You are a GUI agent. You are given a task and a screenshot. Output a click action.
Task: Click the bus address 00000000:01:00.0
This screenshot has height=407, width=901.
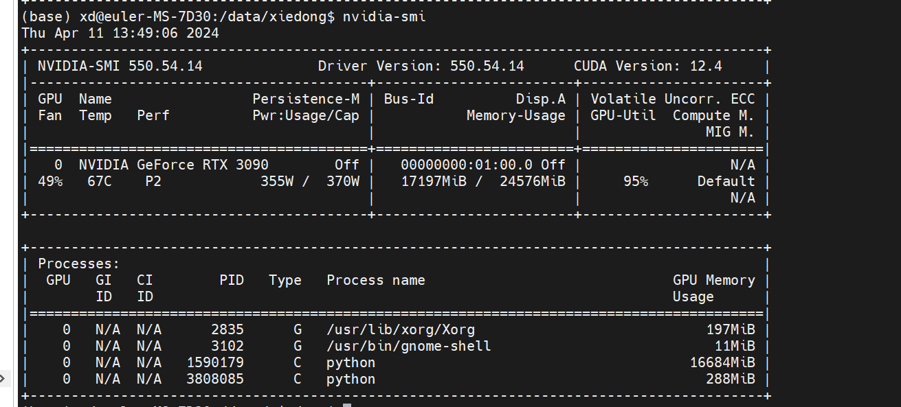click(x=467, y=165)
